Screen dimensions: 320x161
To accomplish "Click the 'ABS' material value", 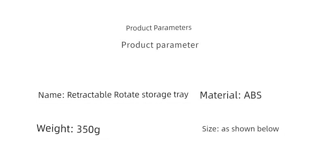I will click(x=253, y=95).
